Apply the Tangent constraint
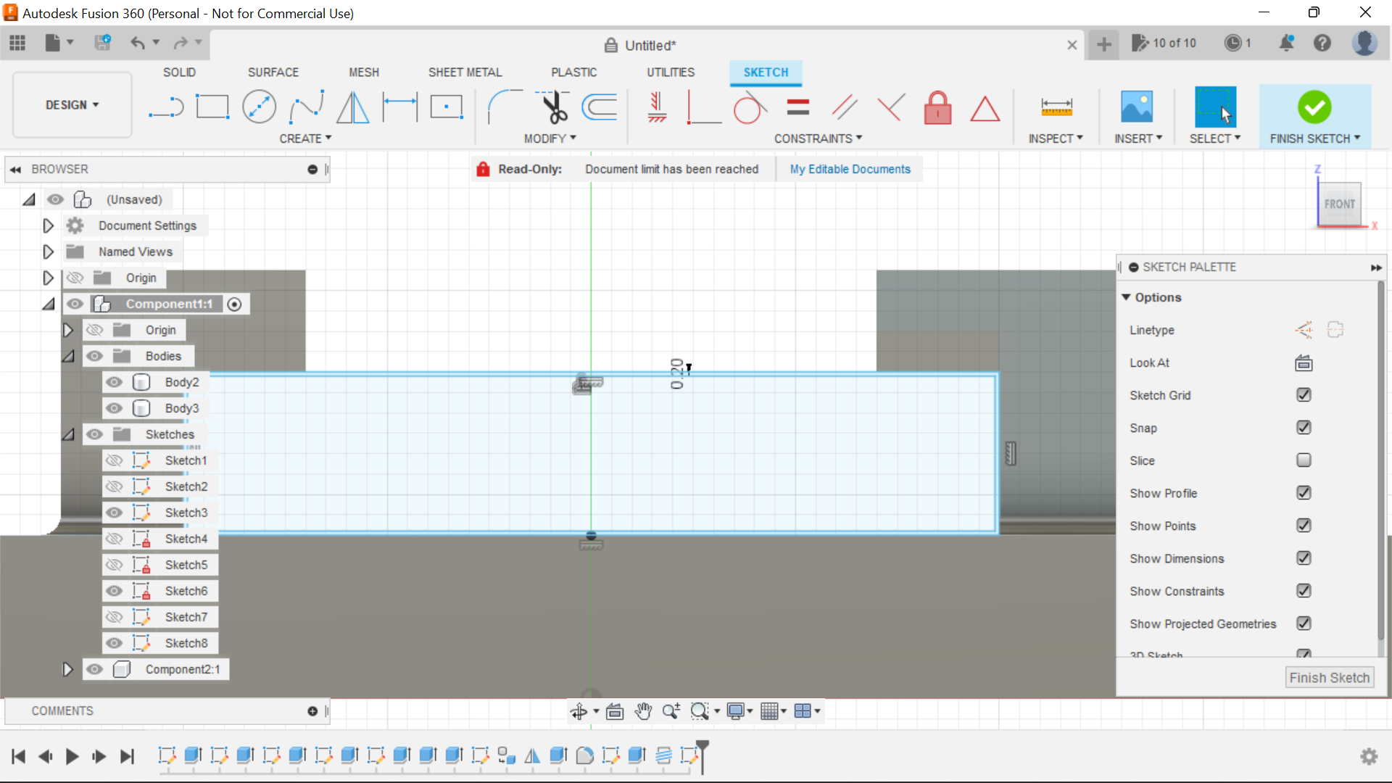 point(750,107)
